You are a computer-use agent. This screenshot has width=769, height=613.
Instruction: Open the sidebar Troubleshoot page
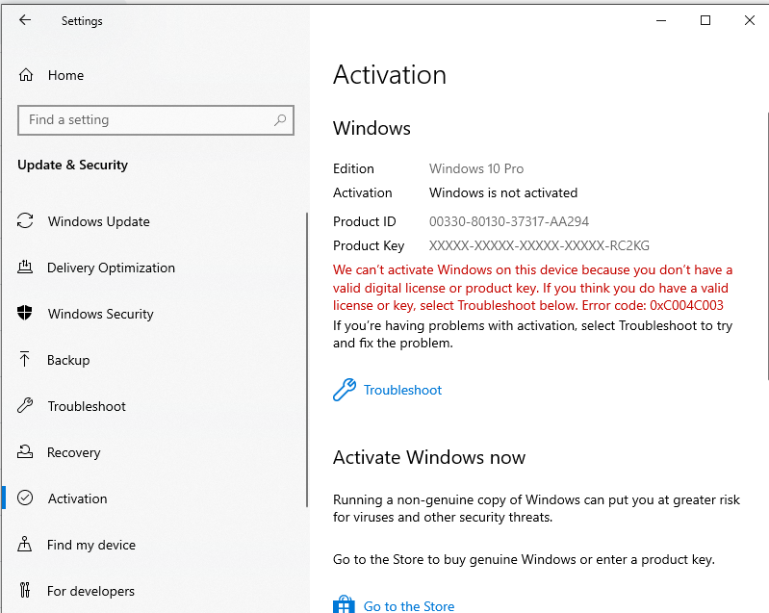[87, 406]
